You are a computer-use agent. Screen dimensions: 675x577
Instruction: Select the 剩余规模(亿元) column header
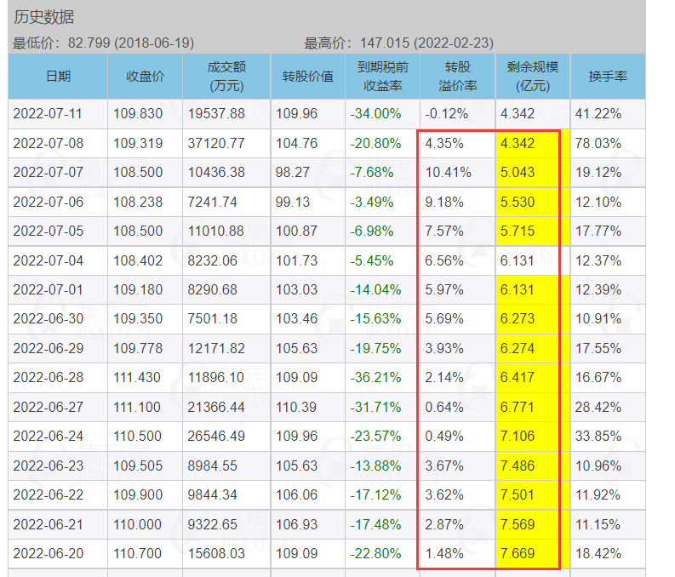pyautogui.click(x=533, y=77)
